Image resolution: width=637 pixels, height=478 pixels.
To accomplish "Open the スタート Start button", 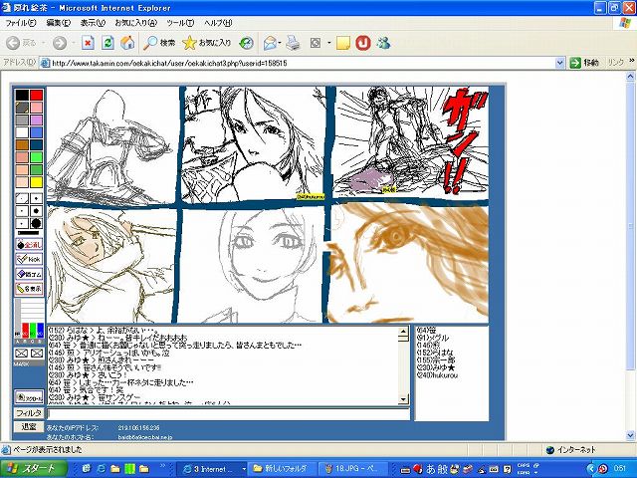I will tap(33, 469).
